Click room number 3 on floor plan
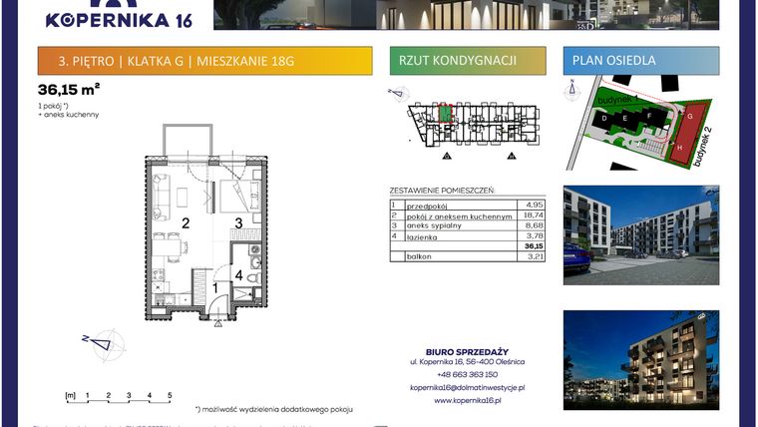 pos(238,222)
